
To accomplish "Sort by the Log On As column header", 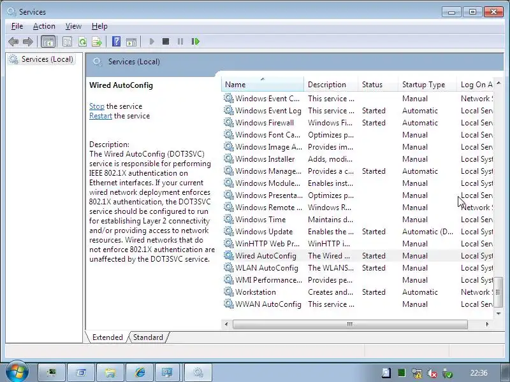I will [475, 85].
